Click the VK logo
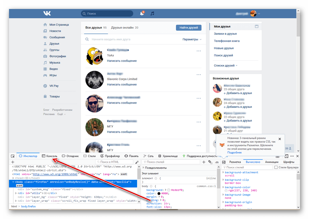This screenshot has width=309, height=219. point(47,13)
